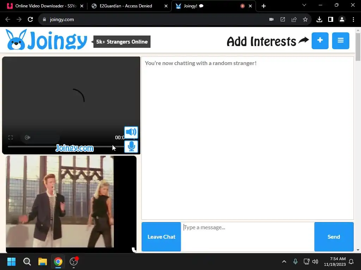Bookmark this page with star
This screenshot has height=270, width=361.
[x=305, y=20]
